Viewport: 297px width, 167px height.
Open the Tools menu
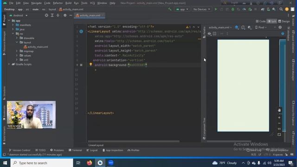[x=84, y=3]
